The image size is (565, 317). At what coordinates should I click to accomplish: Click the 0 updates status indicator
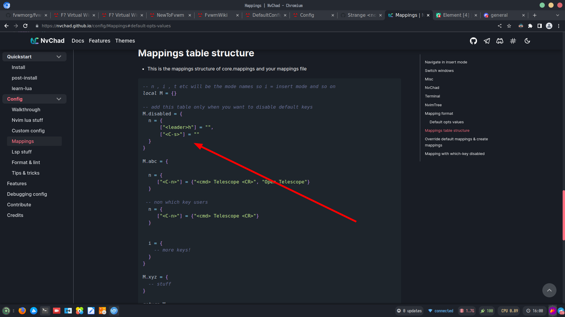tap(409, 311)
